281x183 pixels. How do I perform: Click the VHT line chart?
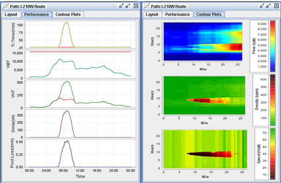click(80, 94)
